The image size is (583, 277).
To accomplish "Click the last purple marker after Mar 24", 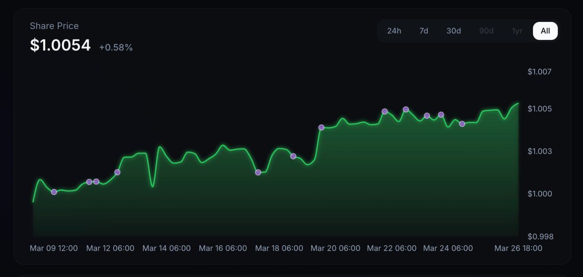I will [462, 124].
